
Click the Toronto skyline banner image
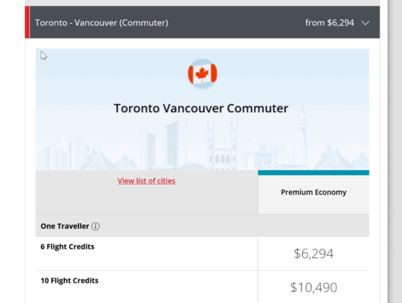202,109
